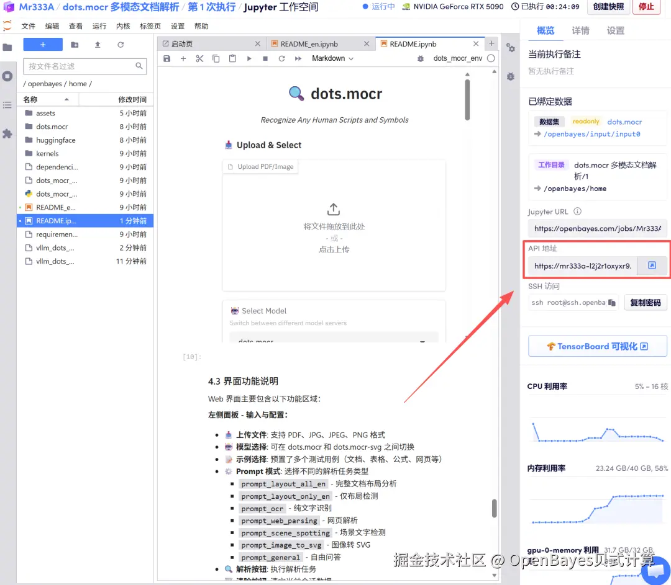
Task: Open the 编辑 menu
Action: [x=52, y=26]
